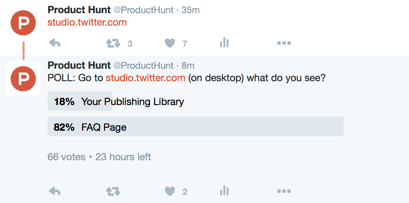Viewport: 409px width, 203px height.
Task: Like the poll tweet with 2 likes
Action: 170,192
